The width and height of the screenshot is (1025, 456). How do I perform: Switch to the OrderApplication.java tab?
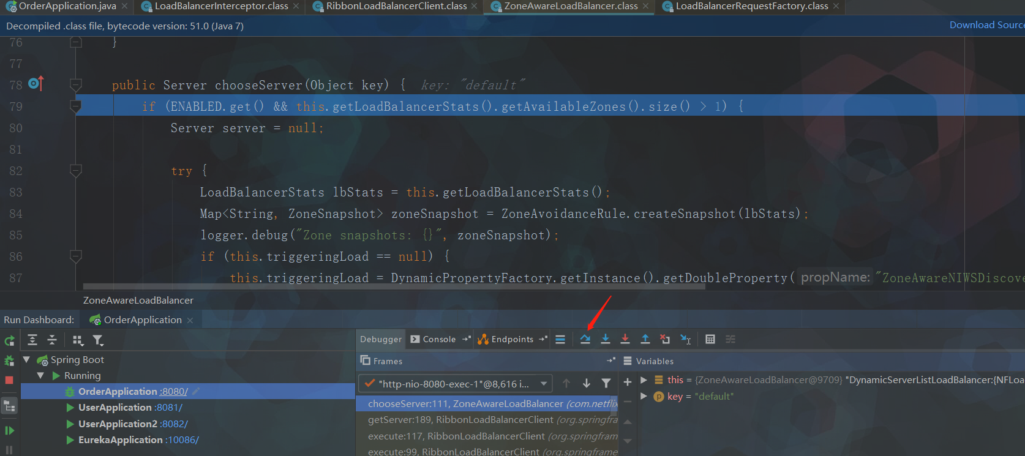pos(67,6)
